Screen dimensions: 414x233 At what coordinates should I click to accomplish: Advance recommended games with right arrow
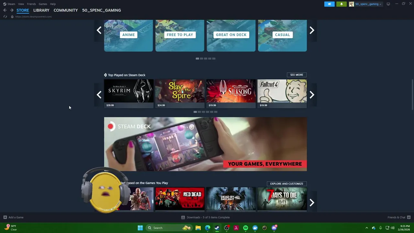(x=312, y=203)
